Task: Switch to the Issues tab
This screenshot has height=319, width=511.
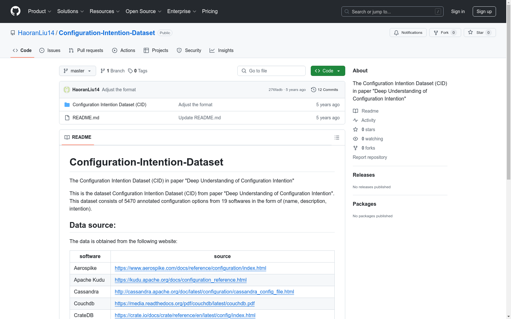Action: click(50, 50)
